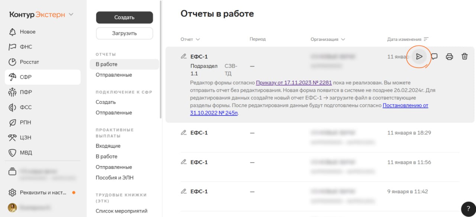Click the pencil icon of the first ЕФС-1

point(183,56)
